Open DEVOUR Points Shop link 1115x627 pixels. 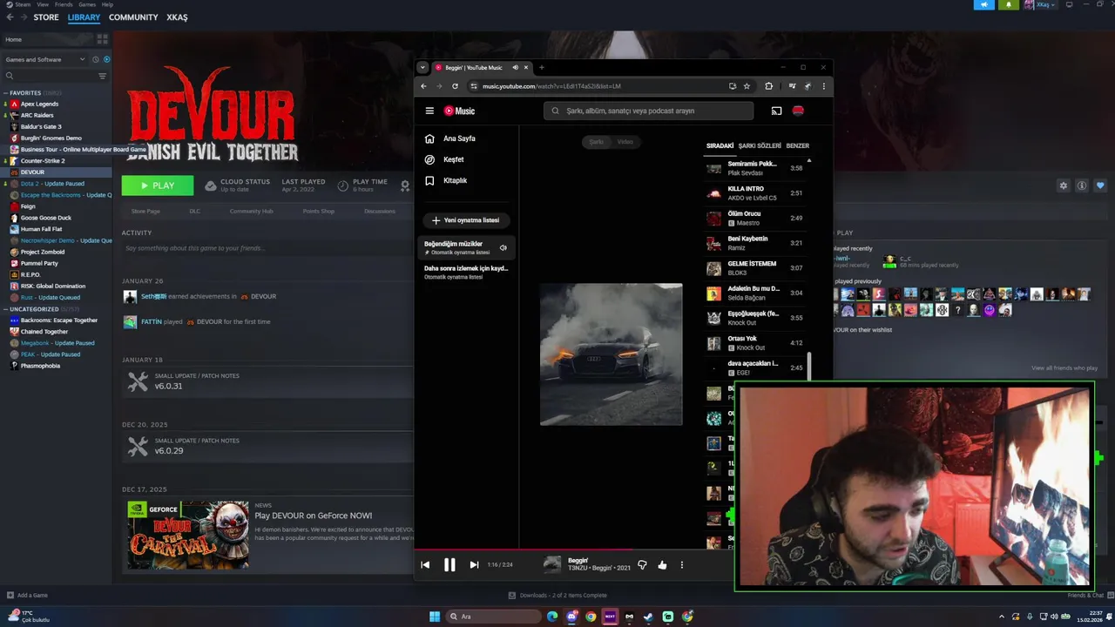click(318, 211)
